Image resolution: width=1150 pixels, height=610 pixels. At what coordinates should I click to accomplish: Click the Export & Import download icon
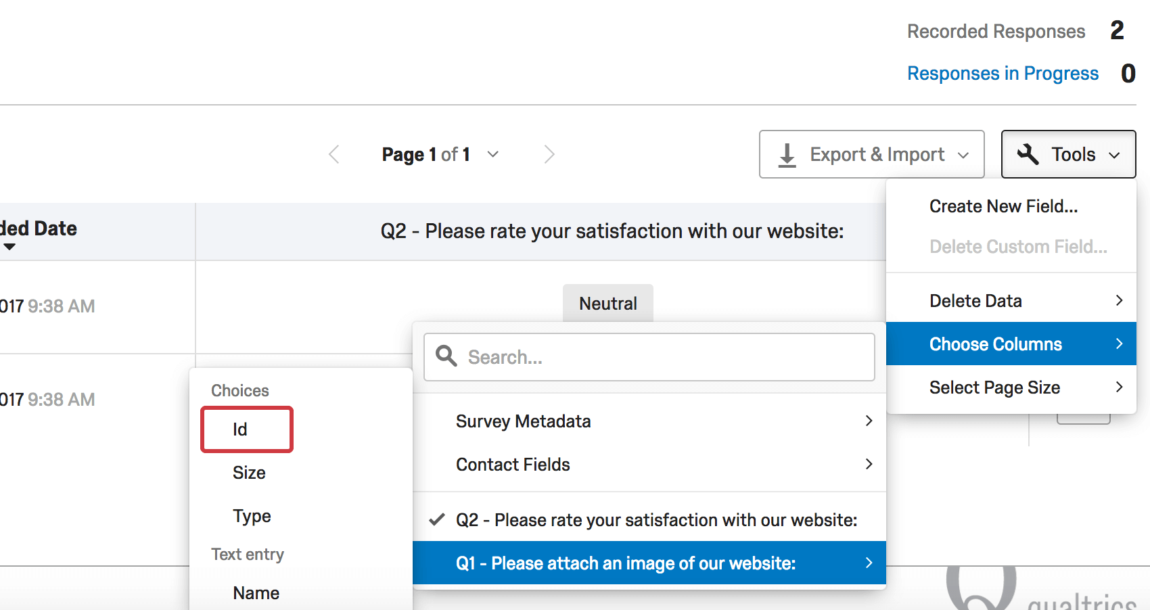click(x=787, y=155)
